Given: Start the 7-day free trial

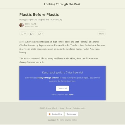Looking at the screenshot, I should tap(62, 88).
